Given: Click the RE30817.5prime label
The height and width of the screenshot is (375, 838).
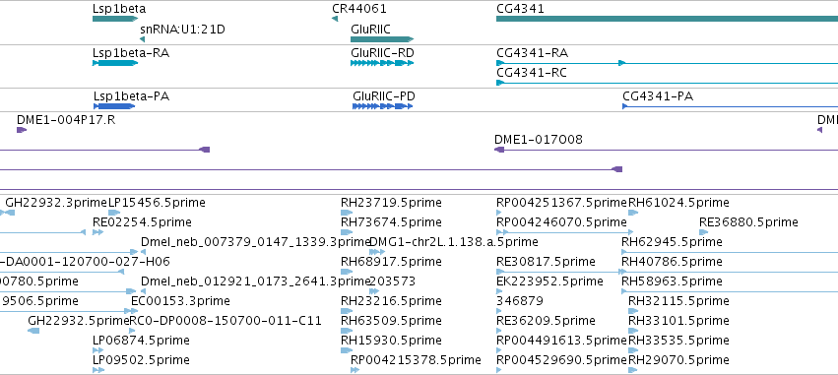Looking at the screenshot, I should pos(546,262).
